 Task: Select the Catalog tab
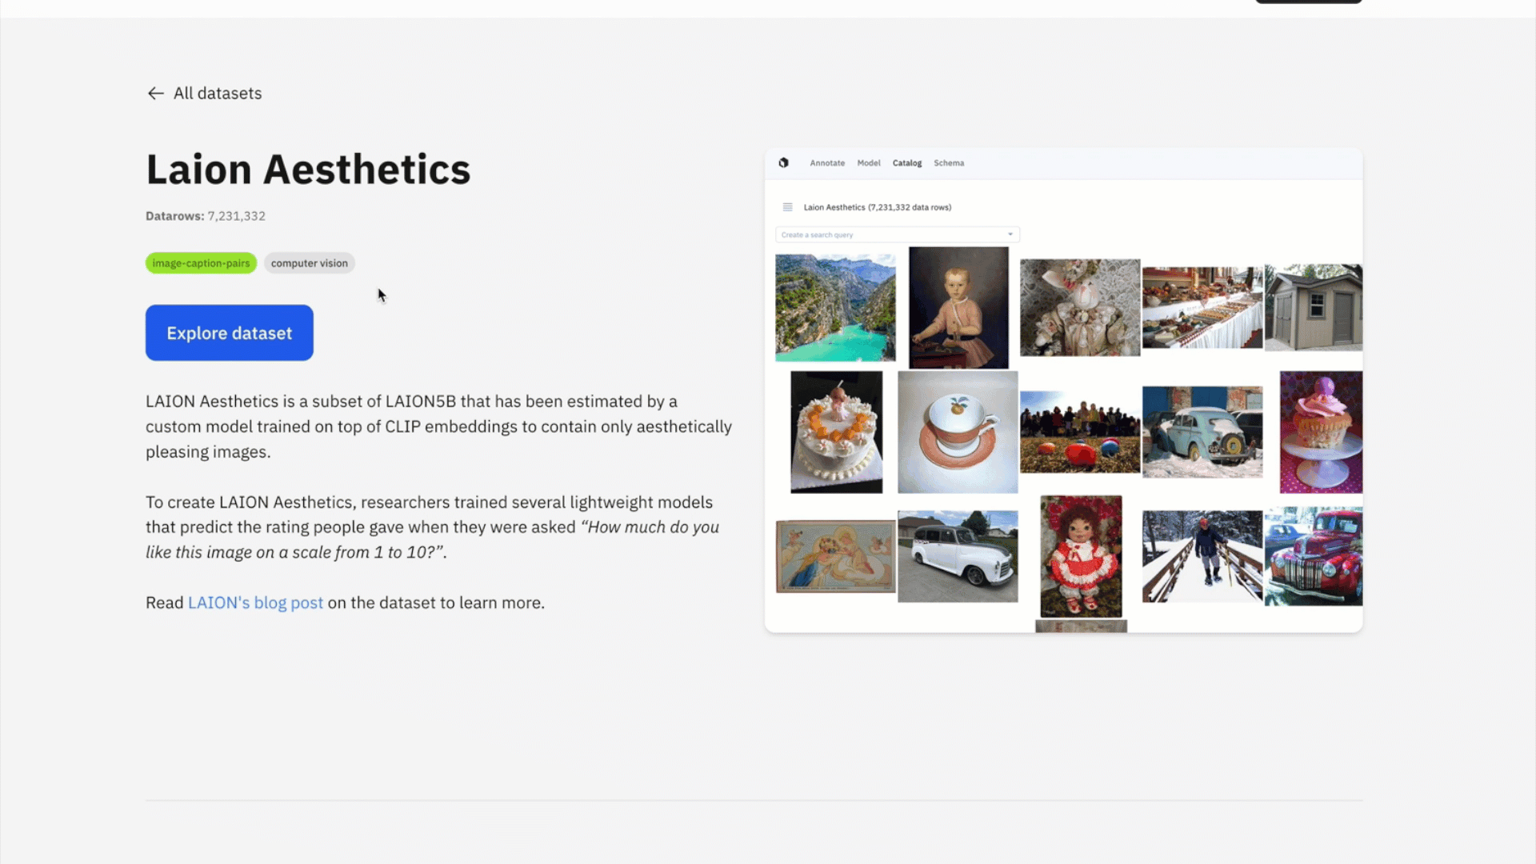(907, 163)
